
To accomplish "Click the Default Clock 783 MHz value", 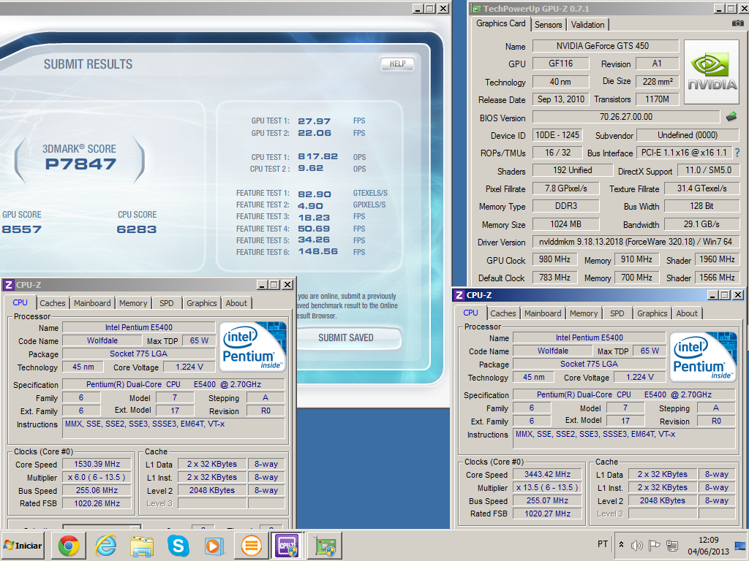I will click(x=554, y=277).
